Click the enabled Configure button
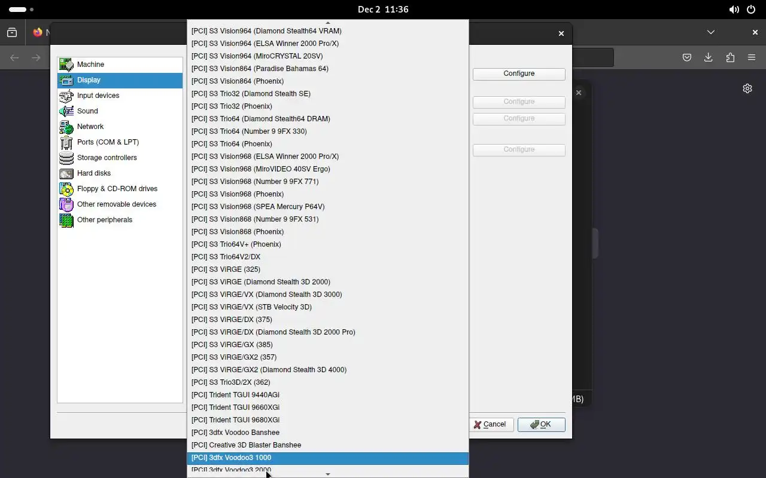766x478 pixels. [x=519, y=73]
